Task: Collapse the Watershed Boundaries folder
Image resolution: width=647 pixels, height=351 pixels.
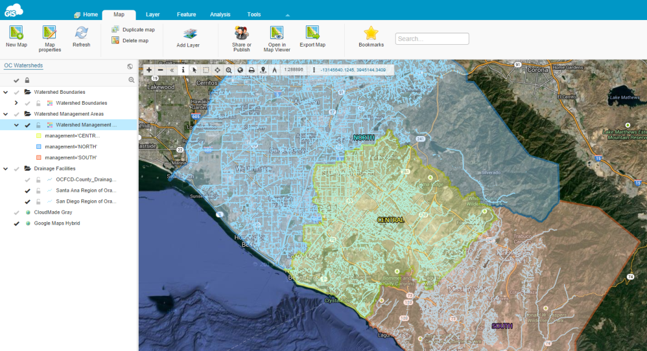Action: 6,92
